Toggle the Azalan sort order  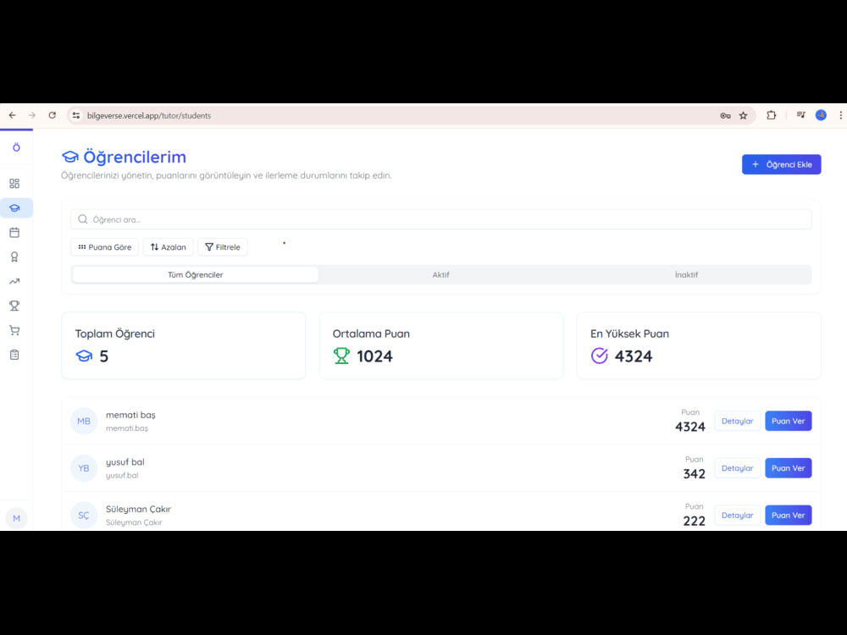pos(168,247)
